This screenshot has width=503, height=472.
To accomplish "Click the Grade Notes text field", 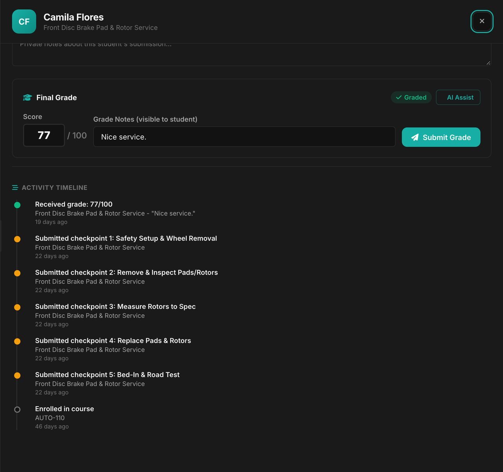I will [244, 136].
